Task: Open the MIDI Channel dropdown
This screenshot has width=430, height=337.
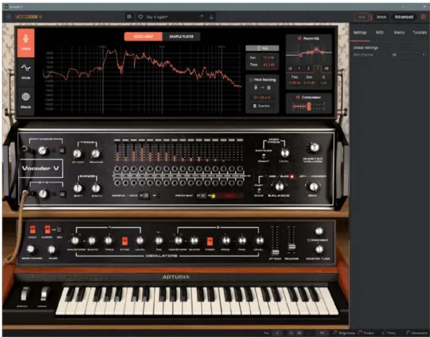Action: (408, 55)
